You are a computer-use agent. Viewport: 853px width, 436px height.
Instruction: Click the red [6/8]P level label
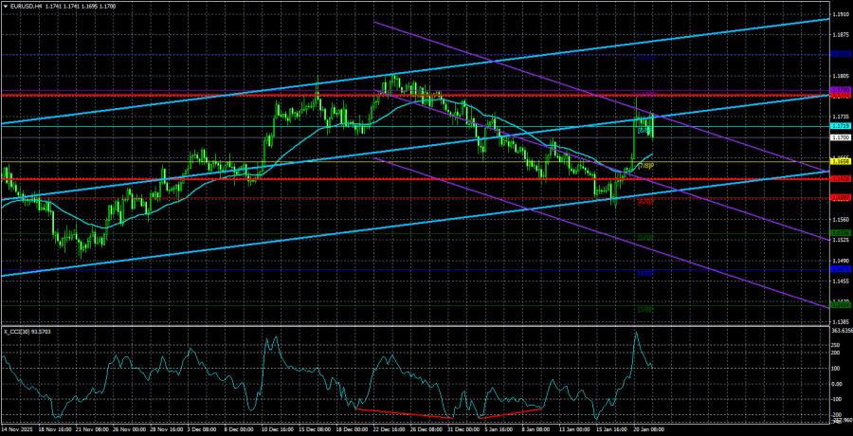(645, 202)
